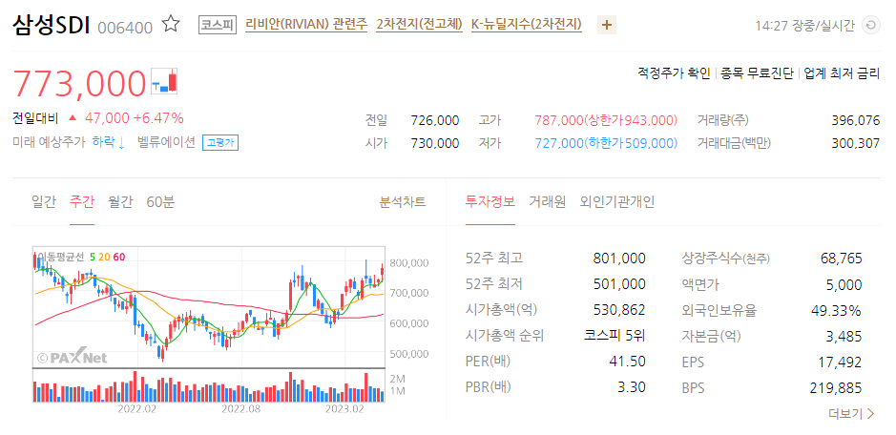Click moving average 20 legend label
Image resolution: width=896 pixels, height=435 pixels.
click(x=104, y=257)
